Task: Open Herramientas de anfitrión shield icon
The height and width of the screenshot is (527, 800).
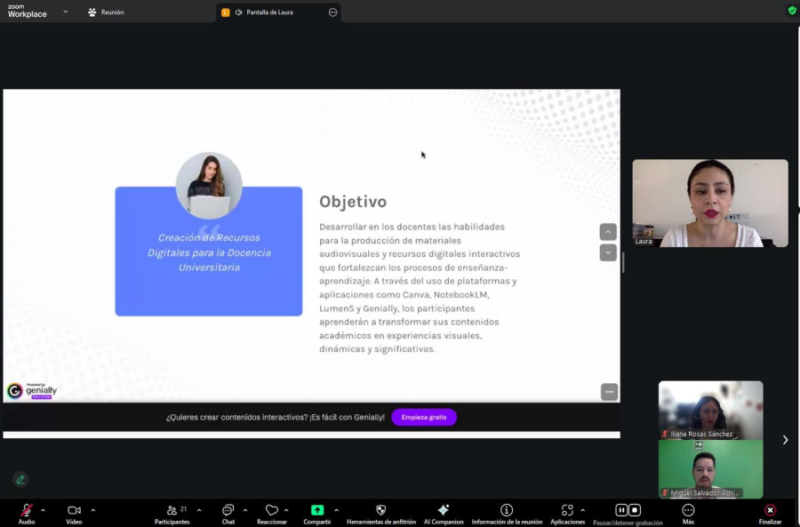Action: click(x=381, y=511)
